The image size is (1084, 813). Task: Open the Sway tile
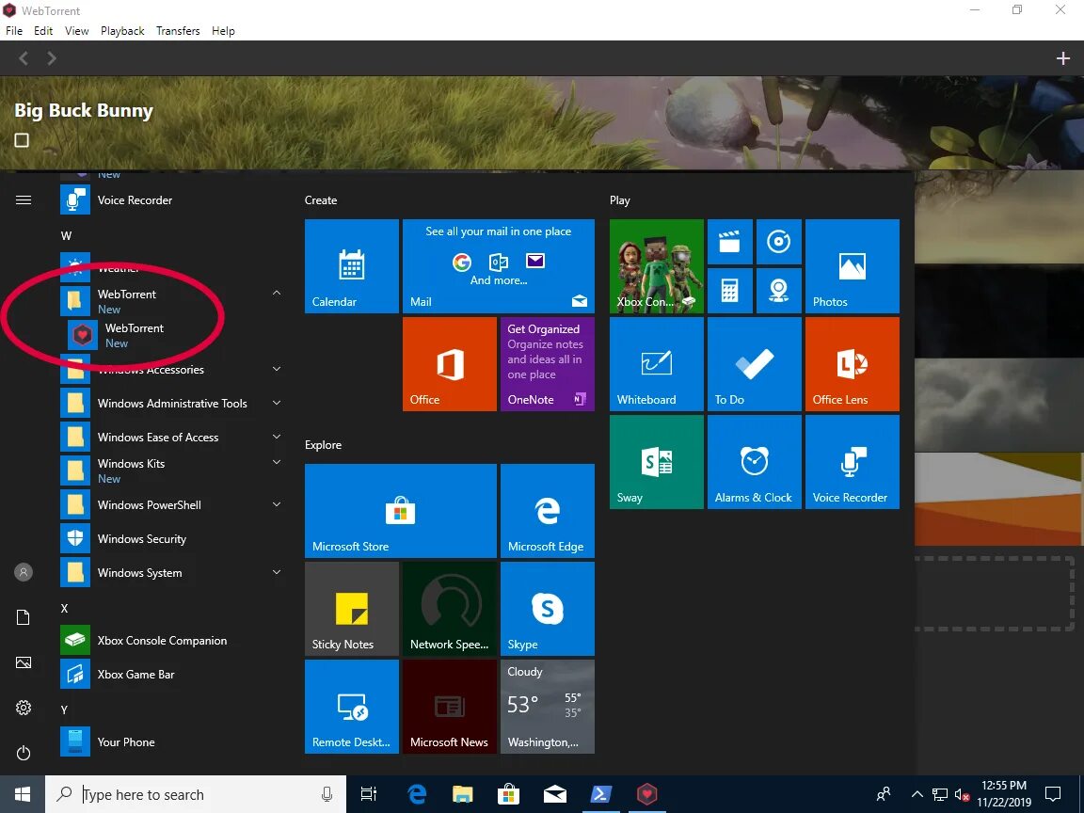[x=657, y=462]
